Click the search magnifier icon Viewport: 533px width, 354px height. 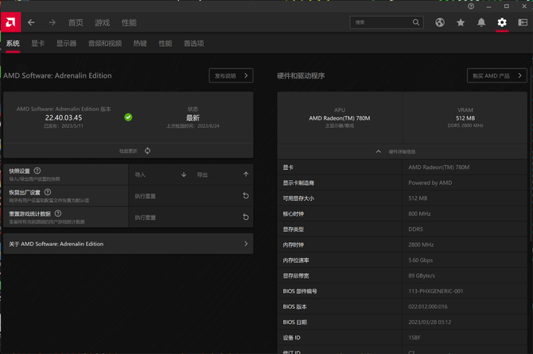click(416, 22)
